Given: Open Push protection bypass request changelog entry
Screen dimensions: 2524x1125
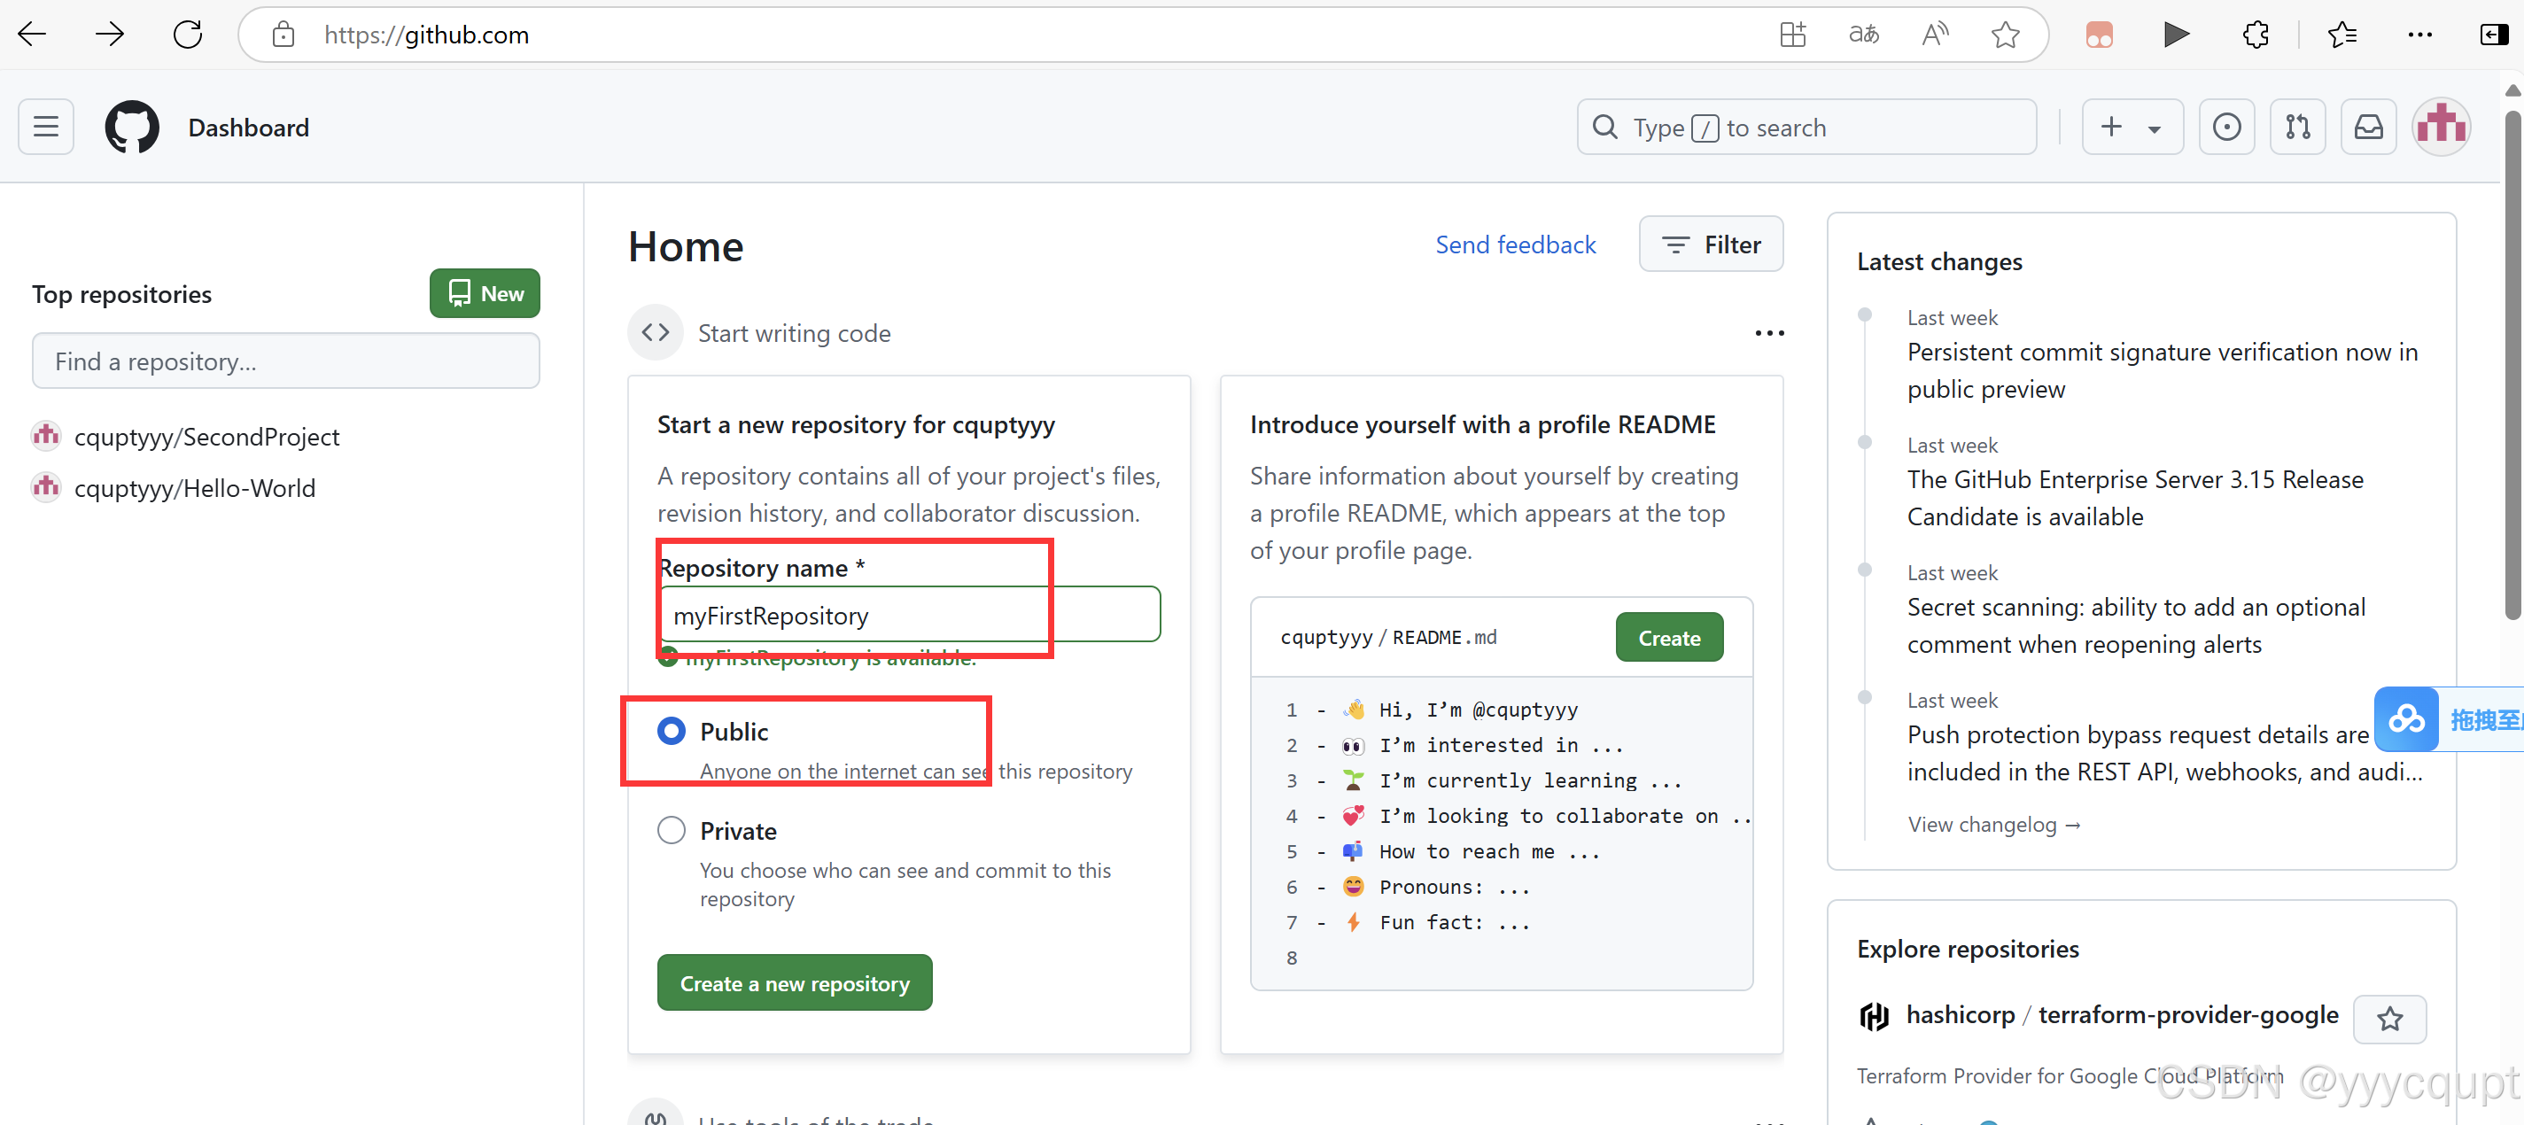Looking at the screenshot, I should point(2164,753).
